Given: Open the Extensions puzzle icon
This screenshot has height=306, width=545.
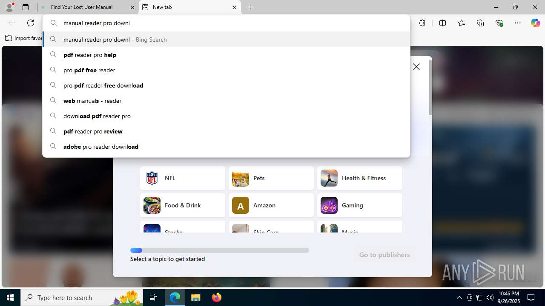Looking at the screenshot, I should tap(422, 23).
